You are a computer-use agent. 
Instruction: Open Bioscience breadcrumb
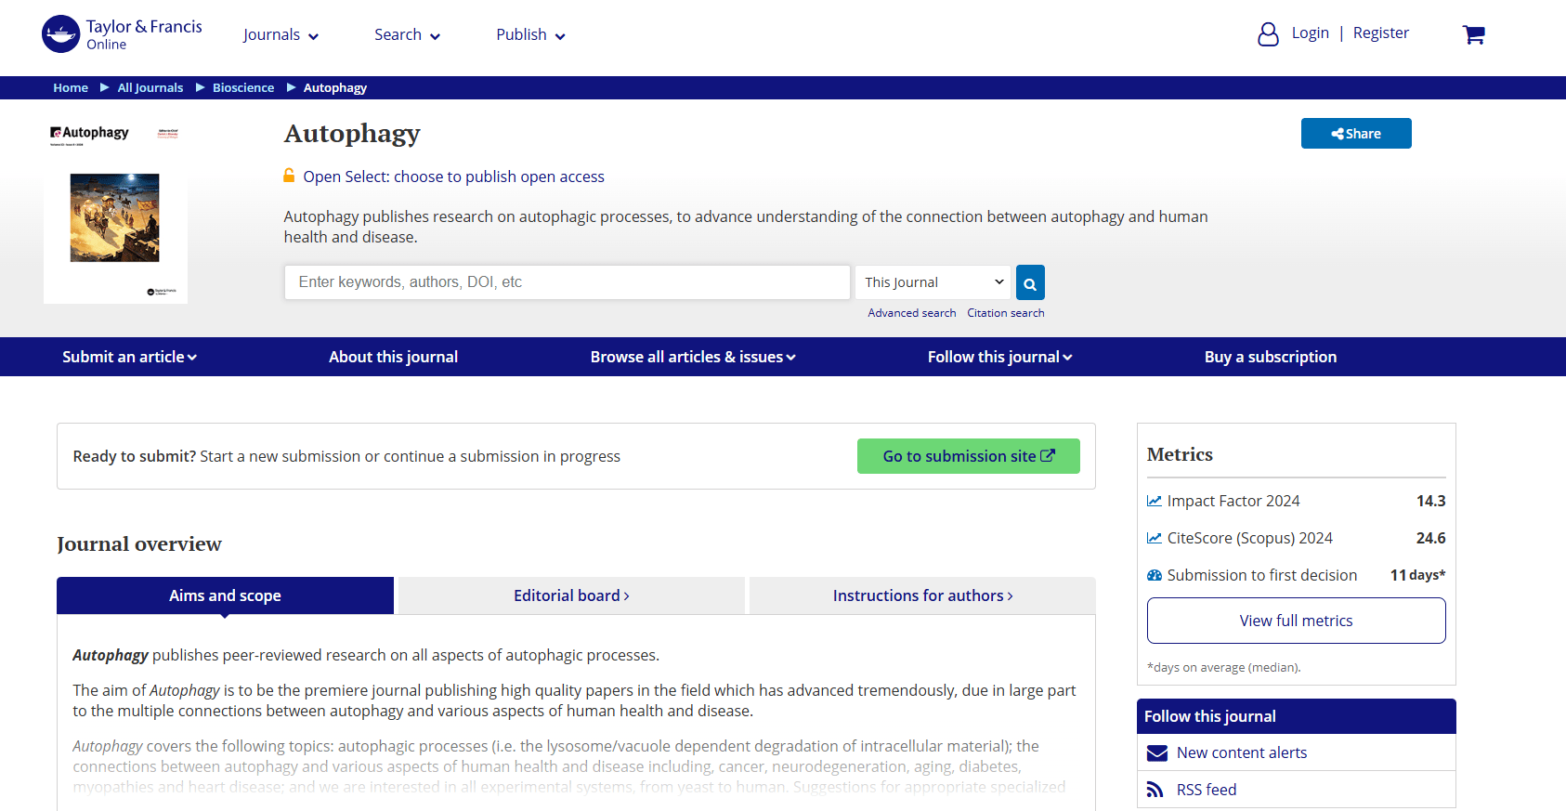243,87
